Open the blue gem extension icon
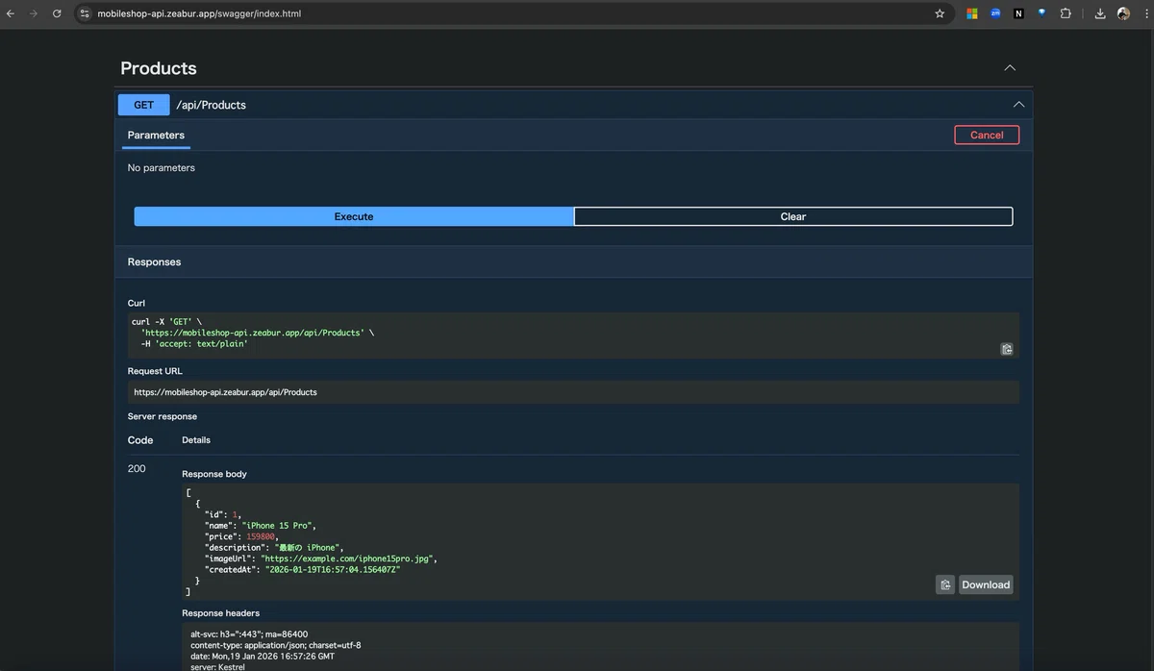1154x671 pixels. coord(1041,13)
